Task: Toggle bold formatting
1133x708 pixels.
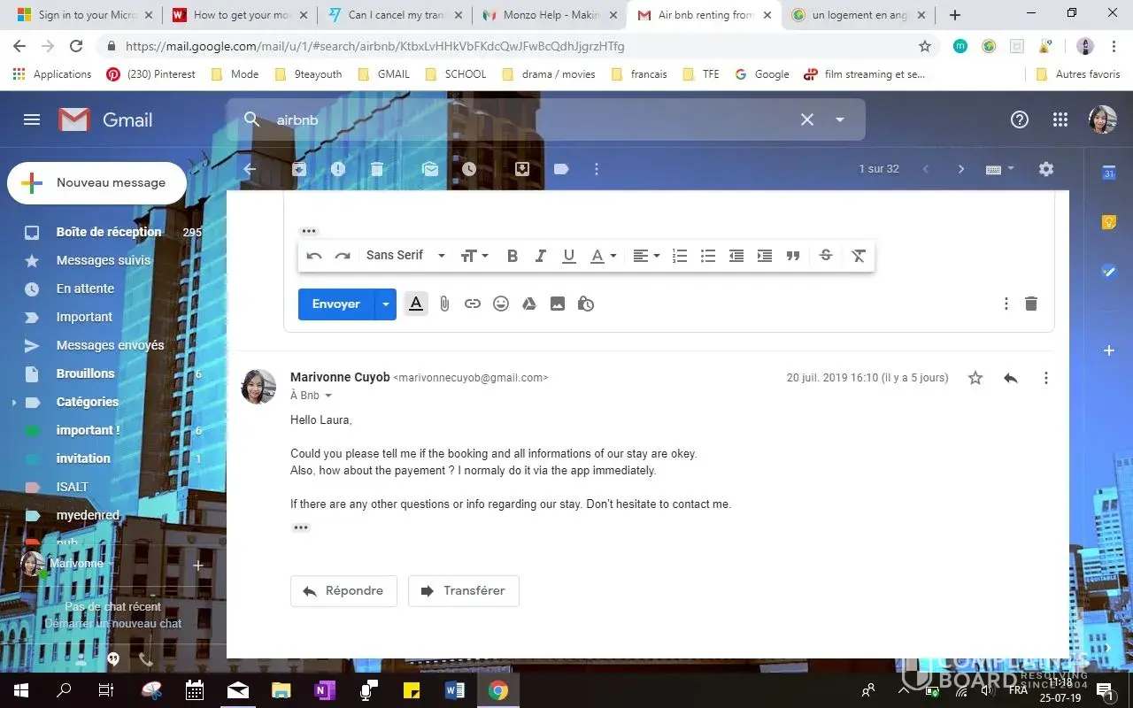Action: 512,256
